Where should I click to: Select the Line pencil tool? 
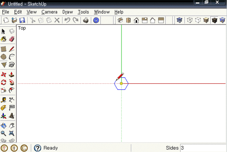12,49
